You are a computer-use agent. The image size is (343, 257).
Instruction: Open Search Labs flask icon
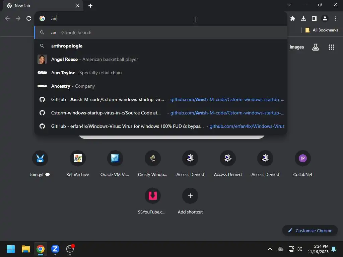click(x=316, y=47)
